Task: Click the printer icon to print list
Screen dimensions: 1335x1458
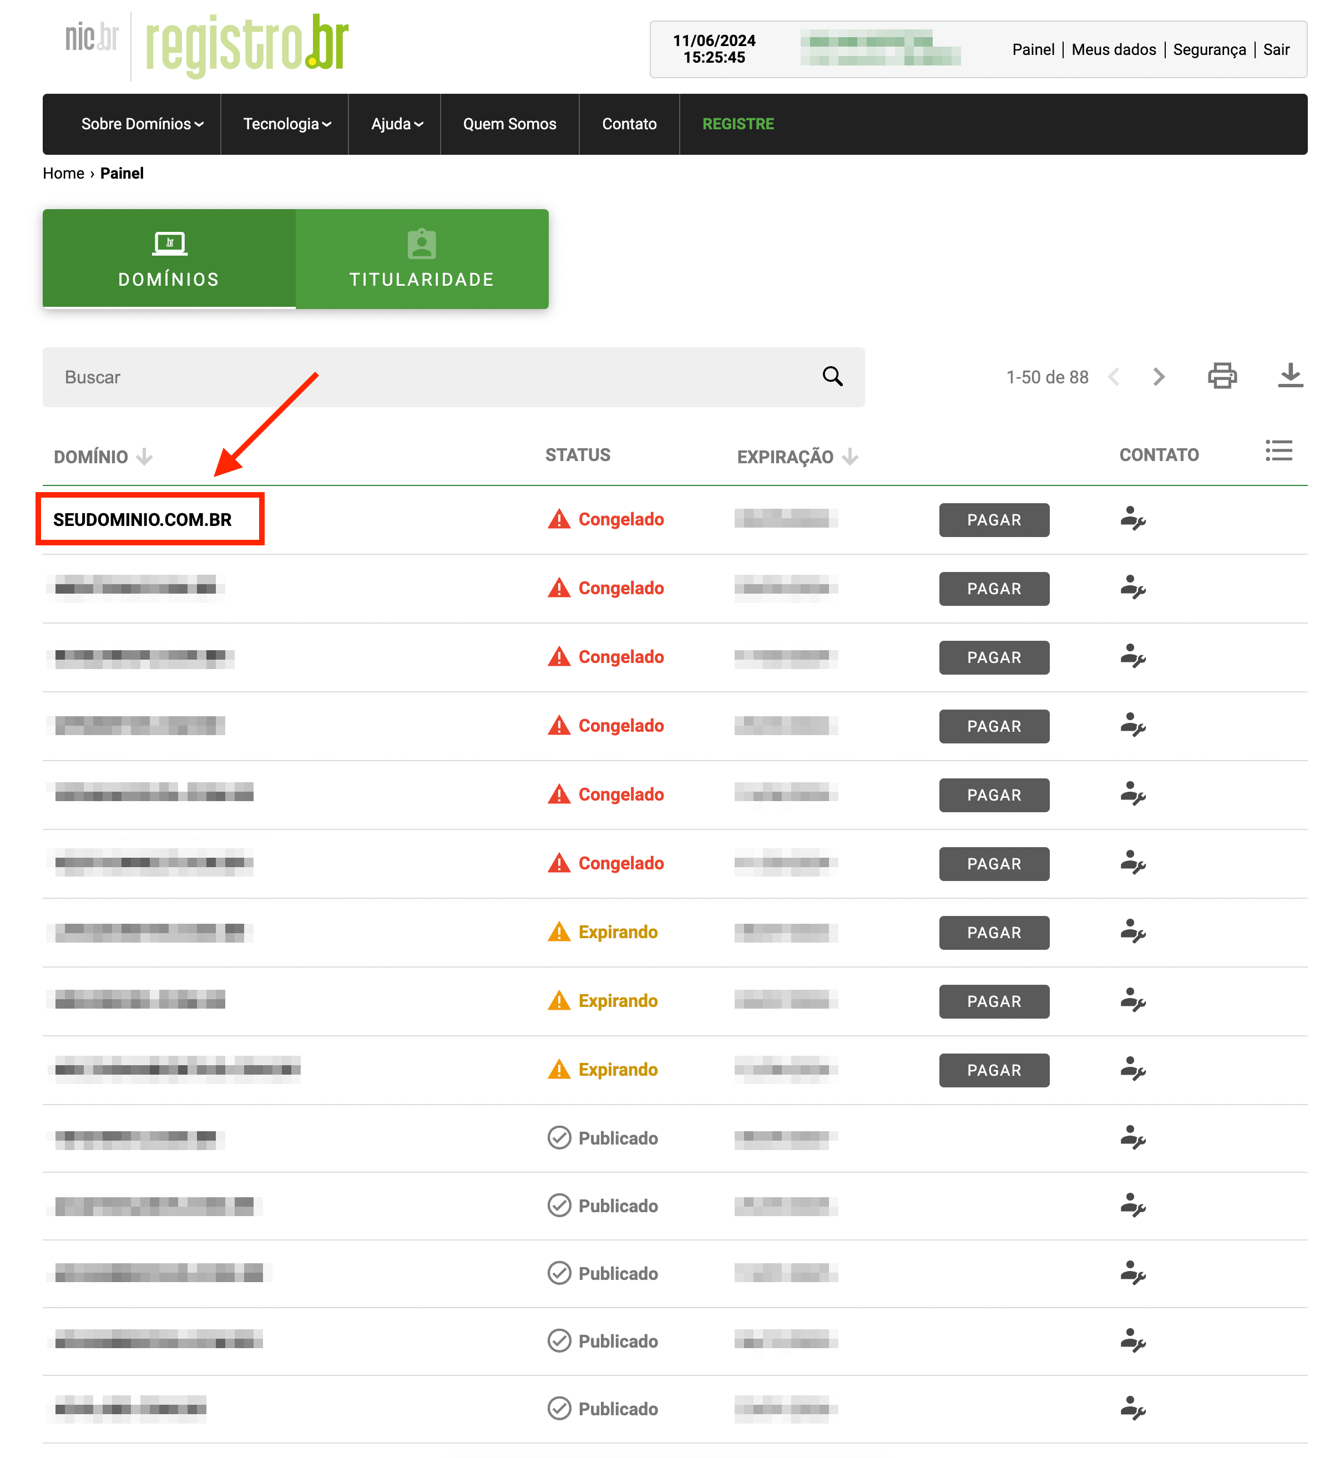Action: click(1221, 376)
